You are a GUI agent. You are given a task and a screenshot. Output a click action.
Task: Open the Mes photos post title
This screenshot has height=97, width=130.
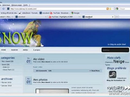[40, 80]
